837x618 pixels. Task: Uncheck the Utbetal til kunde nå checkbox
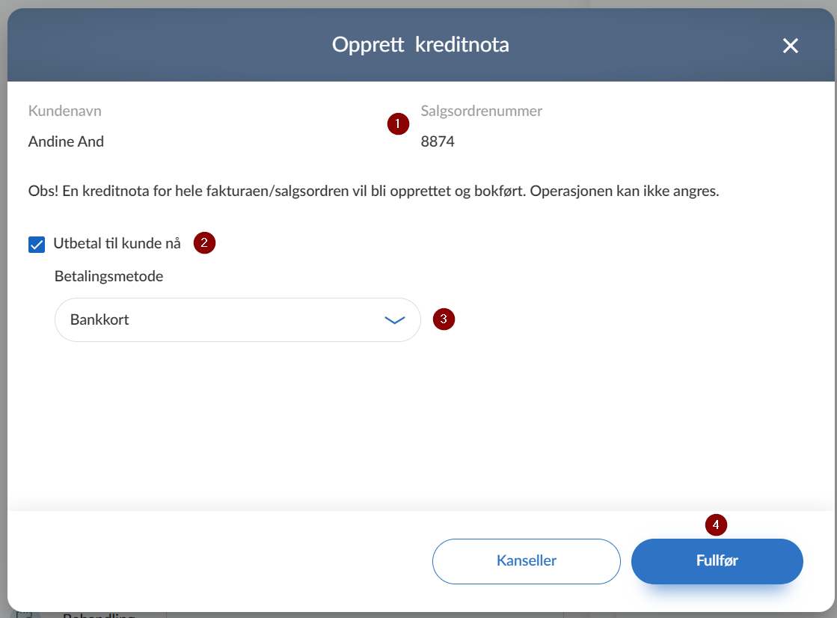pos(37,245)
